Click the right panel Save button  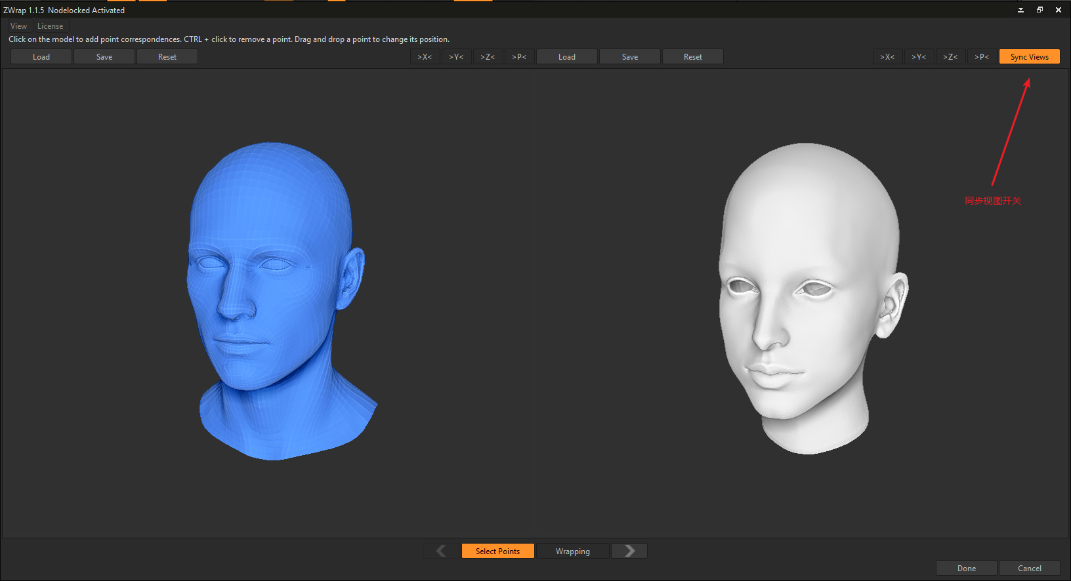pyautogui.click(x=630, y=57)
